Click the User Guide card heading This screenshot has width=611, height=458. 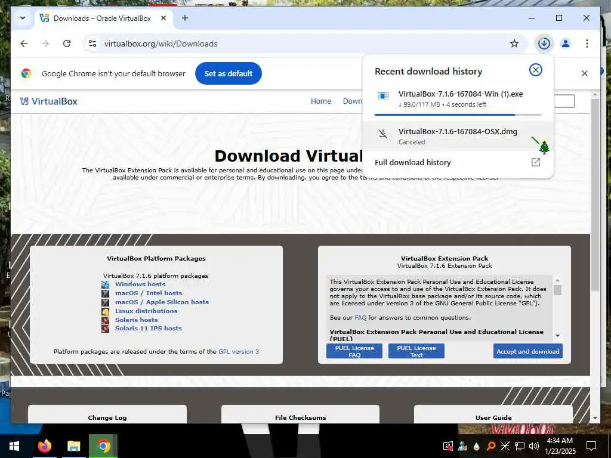tap(493, 417)
